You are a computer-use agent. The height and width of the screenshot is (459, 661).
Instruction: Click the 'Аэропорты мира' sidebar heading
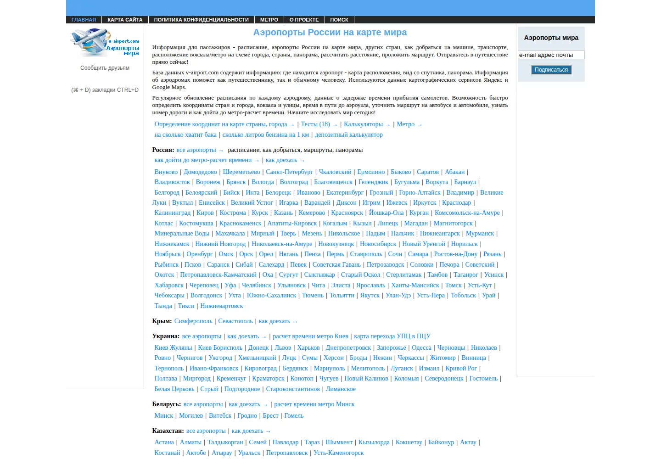551,38
